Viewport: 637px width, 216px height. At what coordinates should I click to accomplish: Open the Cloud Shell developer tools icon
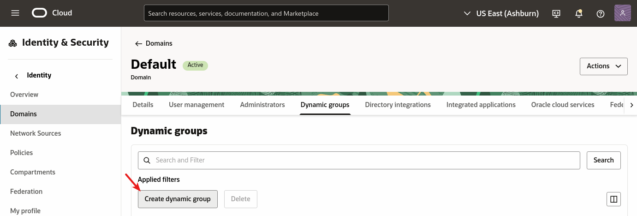point(556,13)
